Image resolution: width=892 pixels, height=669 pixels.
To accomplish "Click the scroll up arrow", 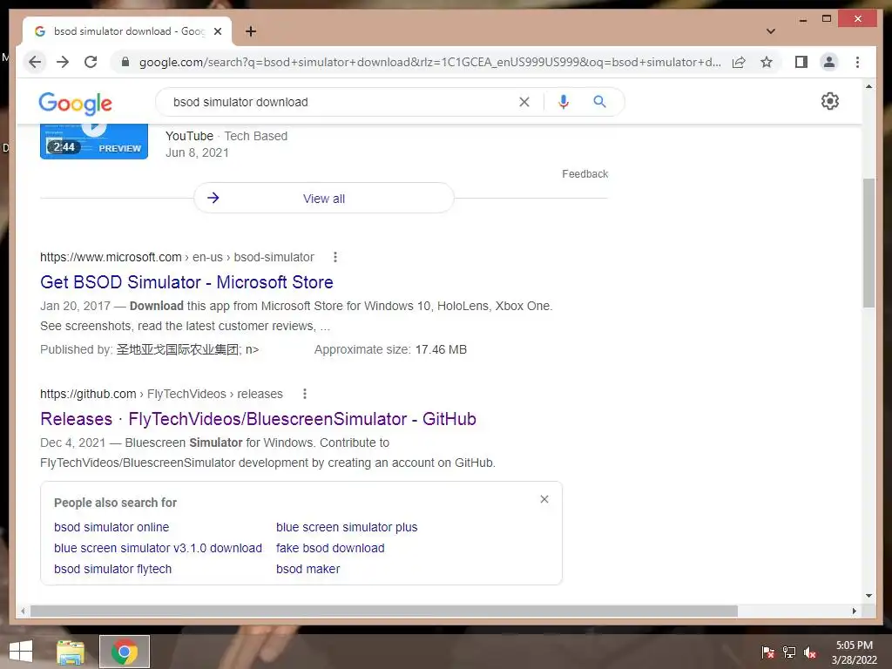I will [x=868, y=86].
